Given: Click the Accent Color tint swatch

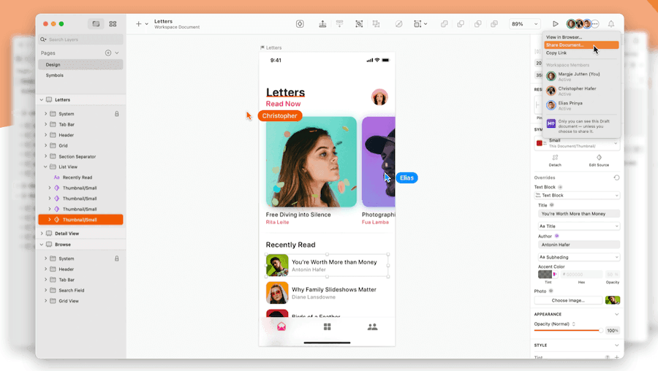Looking at the screenshot, I should (545, 275).
